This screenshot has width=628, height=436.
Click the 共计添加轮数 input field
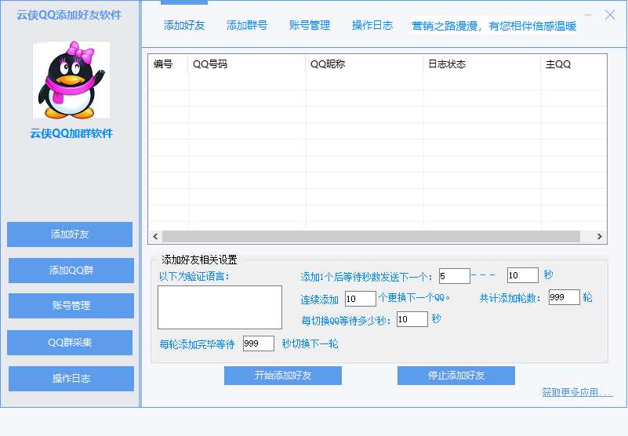pos(564,297)
